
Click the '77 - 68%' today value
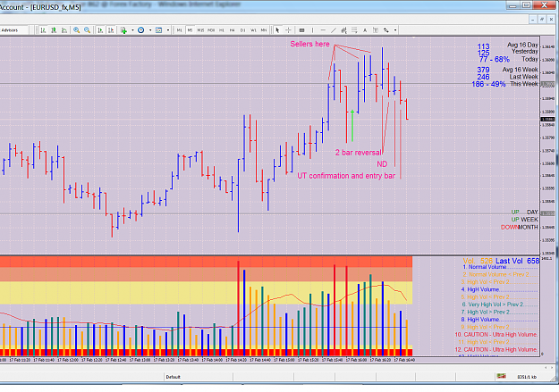pos(494,59)
